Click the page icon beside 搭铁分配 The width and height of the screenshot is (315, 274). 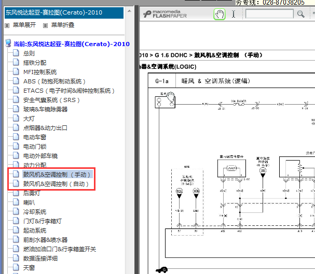click(16, 62)
